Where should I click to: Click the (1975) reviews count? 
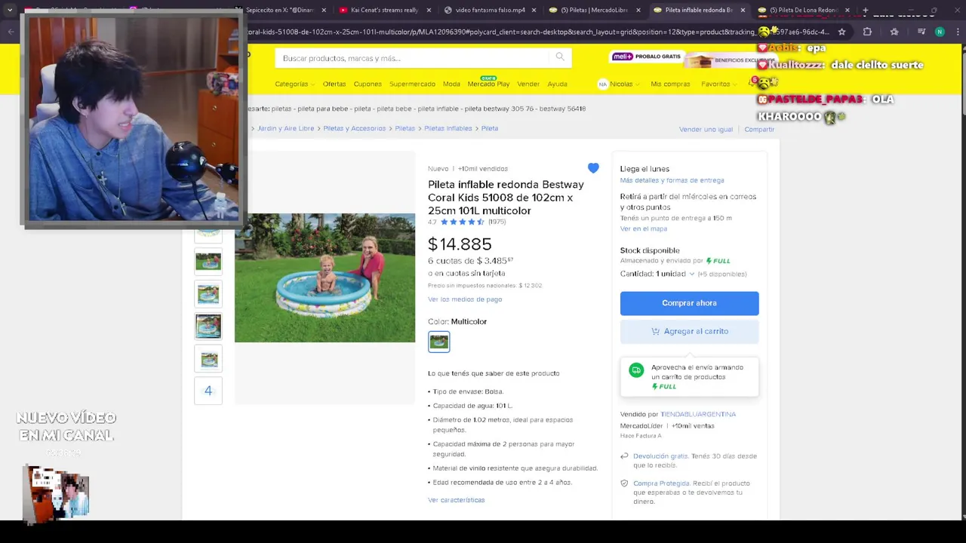coord(497,222)
